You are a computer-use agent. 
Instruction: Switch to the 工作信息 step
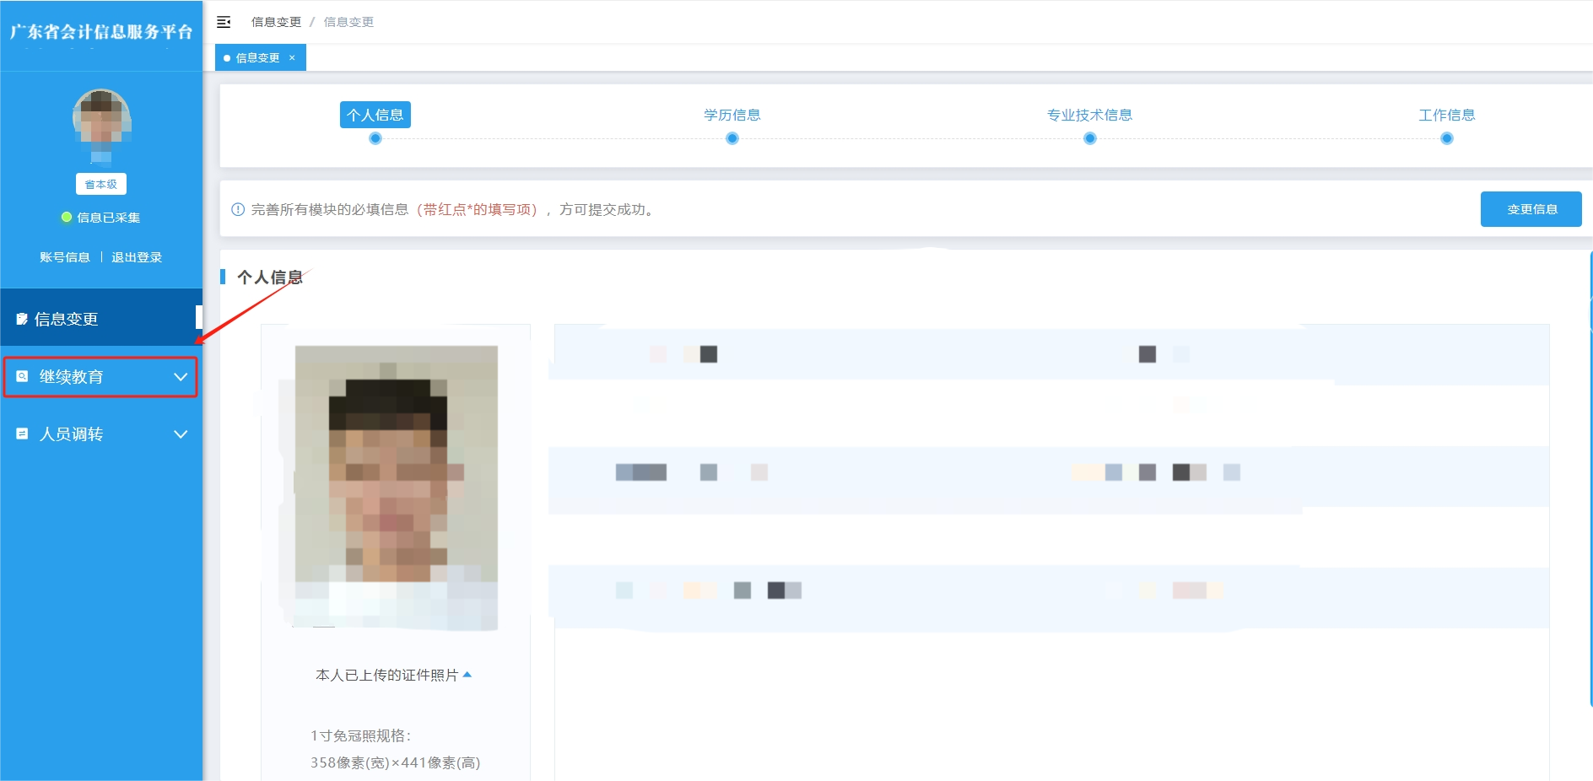[1447, 115]
